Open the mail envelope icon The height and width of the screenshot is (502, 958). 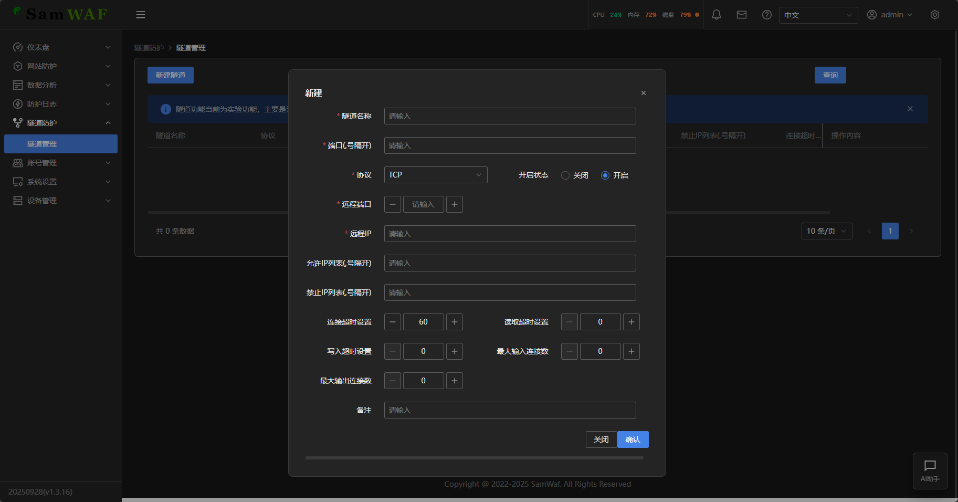741,15
